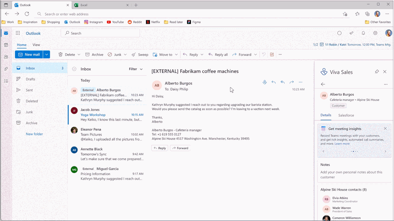Click Learn more link in meeting insights

pyautogui.click(x=342, y=144)
